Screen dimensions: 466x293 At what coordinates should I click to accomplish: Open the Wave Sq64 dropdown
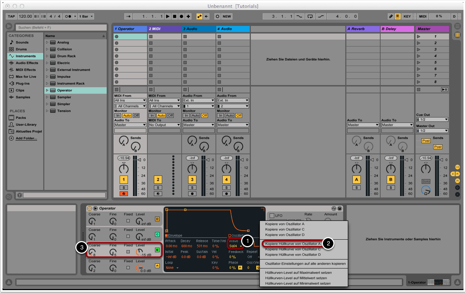235,246
